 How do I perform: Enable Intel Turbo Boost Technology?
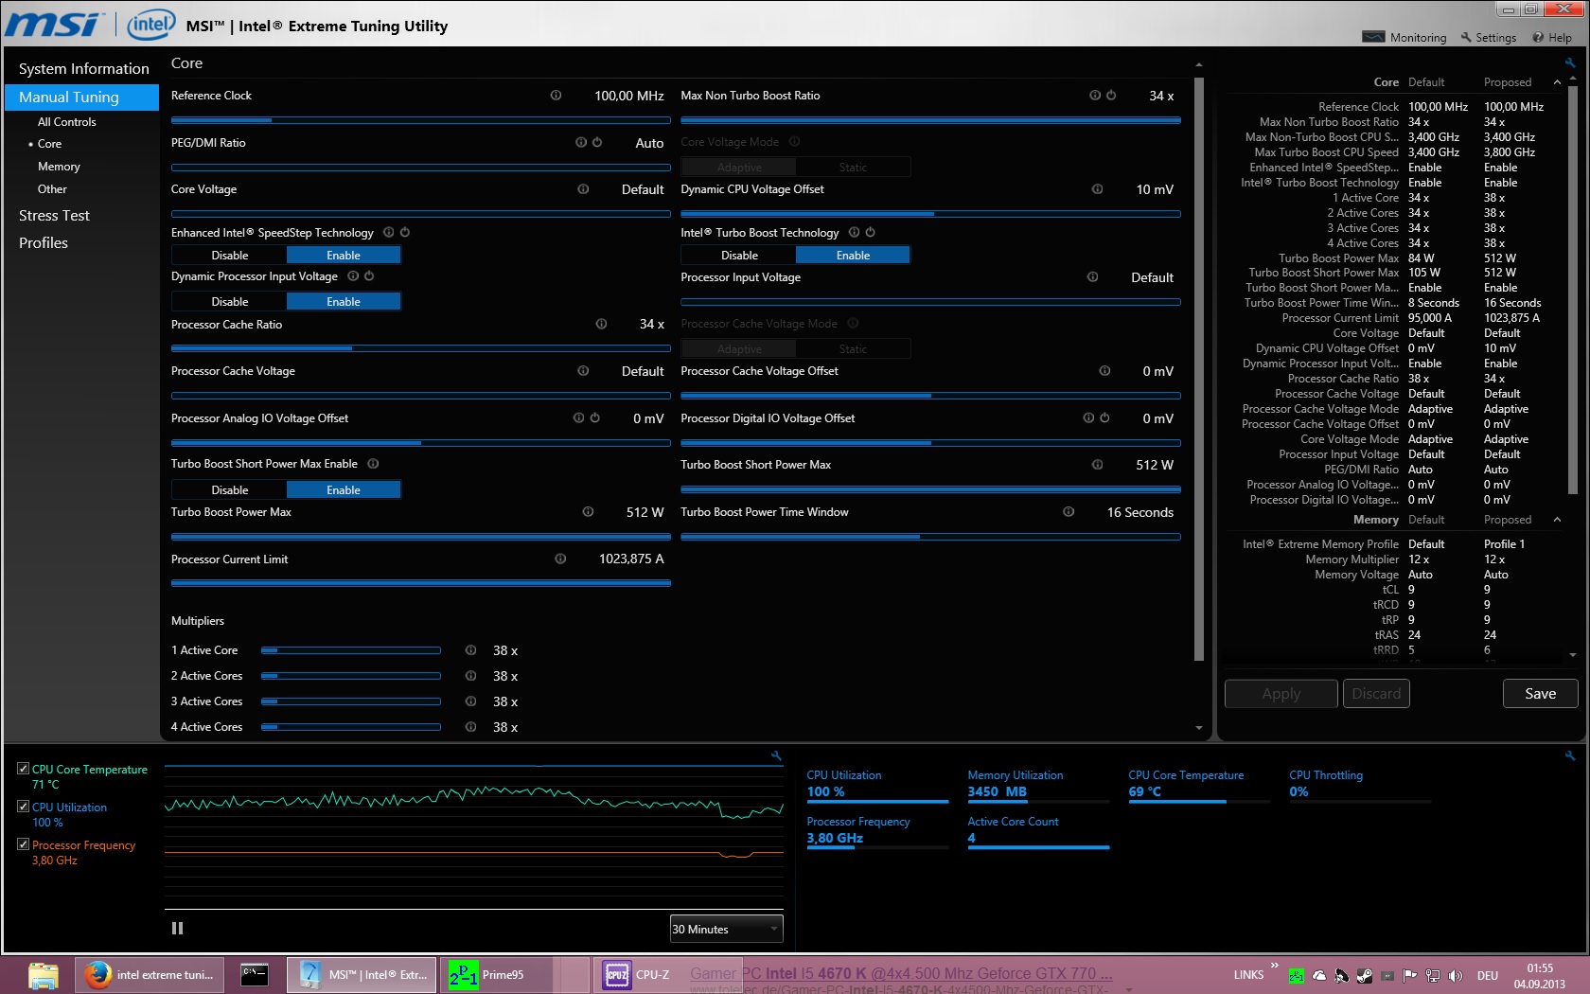click(x=853, y=255)
